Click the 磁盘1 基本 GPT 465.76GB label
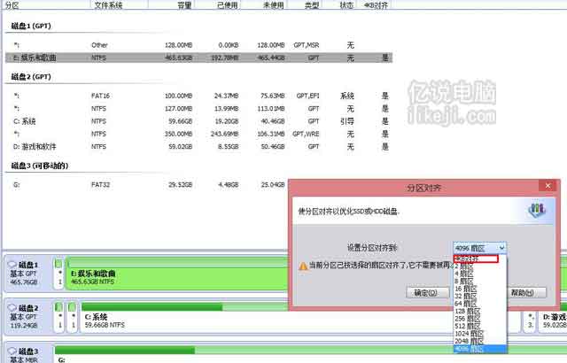Image resolution: width=567 pixels, height=363 pixels. point(25,274)
